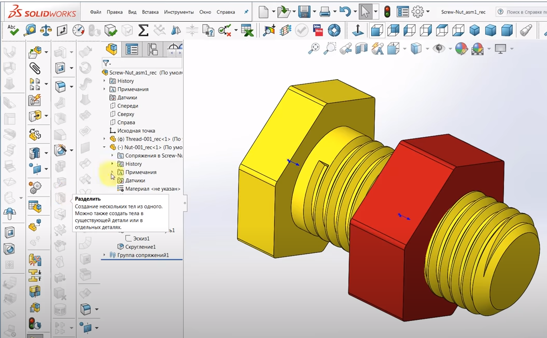The width and height of the screenshot is (547, 338).
Task: Select Материал <не указан> item
Action: click(x=153, y=189)
